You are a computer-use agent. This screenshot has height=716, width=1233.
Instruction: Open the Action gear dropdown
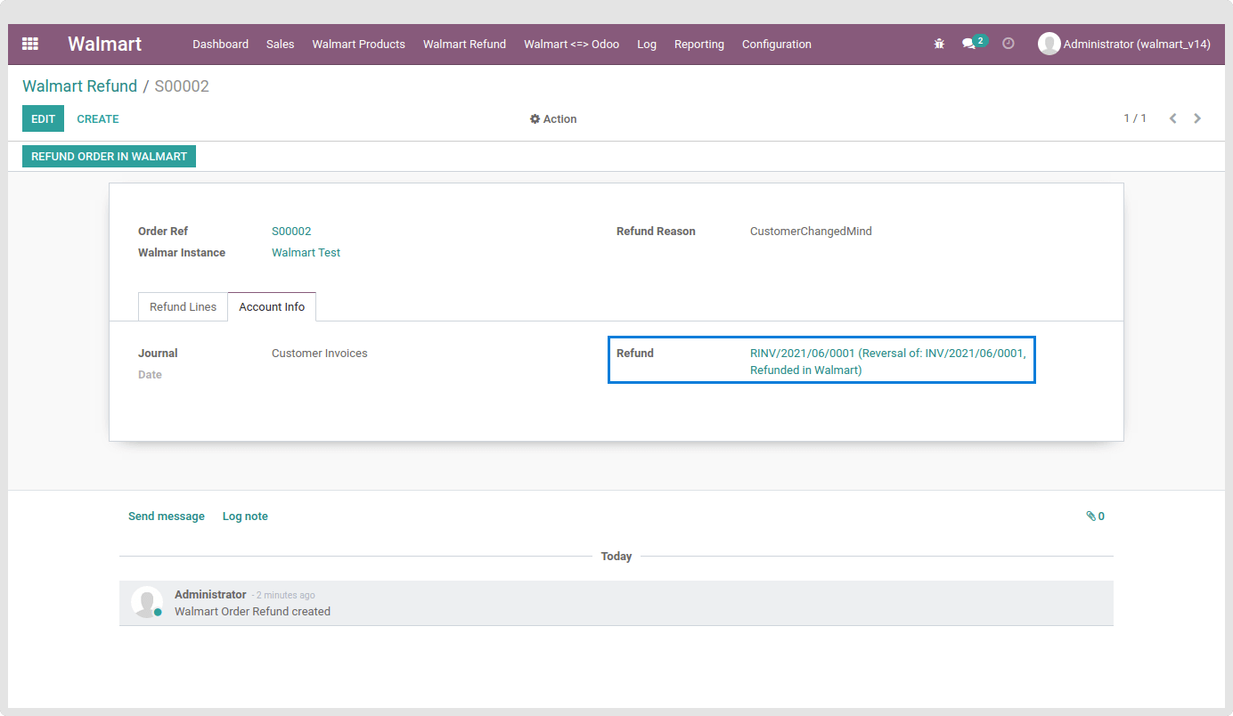pos(553,118)
